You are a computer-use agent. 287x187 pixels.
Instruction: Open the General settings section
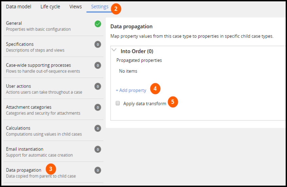pyautogui.click(x=14, y=23)
